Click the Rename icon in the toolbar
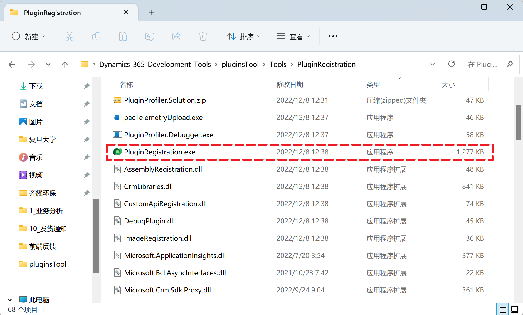This screenshot has height=315, width=523. (149, 36)
